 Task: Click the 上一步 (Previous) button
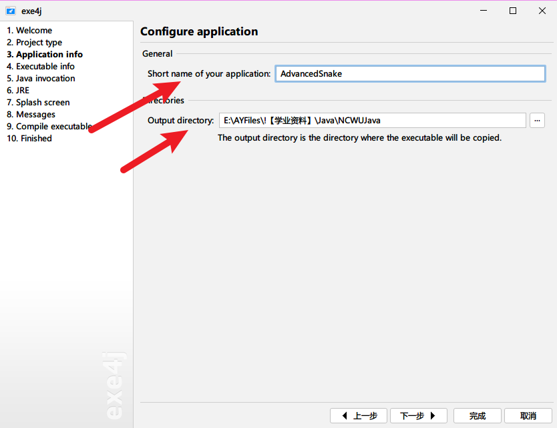tap(359, 416)
